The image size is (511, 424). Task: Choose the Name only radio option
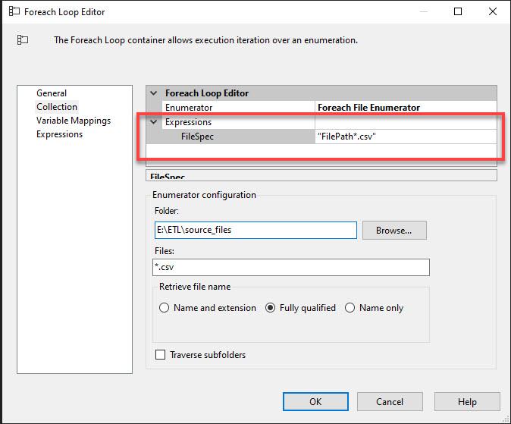point(350,308)
